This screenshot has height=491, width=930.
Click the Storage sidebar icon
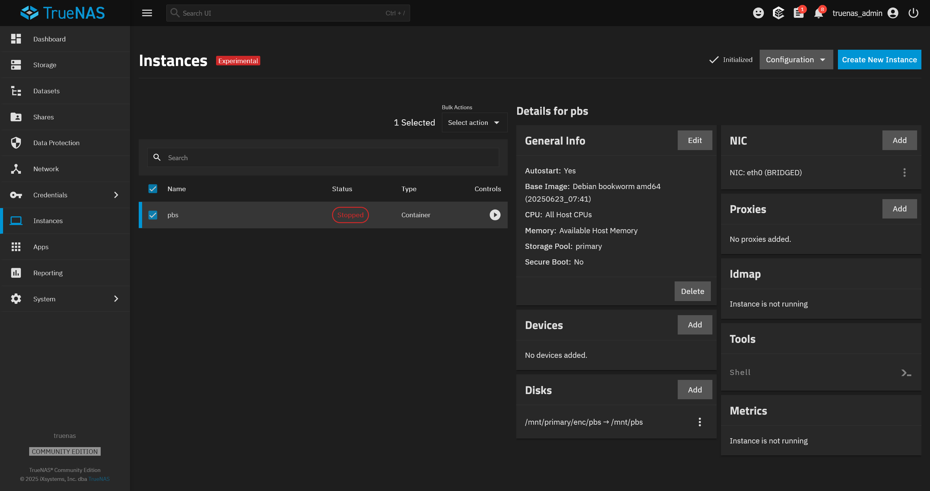(x=16, y=65)
